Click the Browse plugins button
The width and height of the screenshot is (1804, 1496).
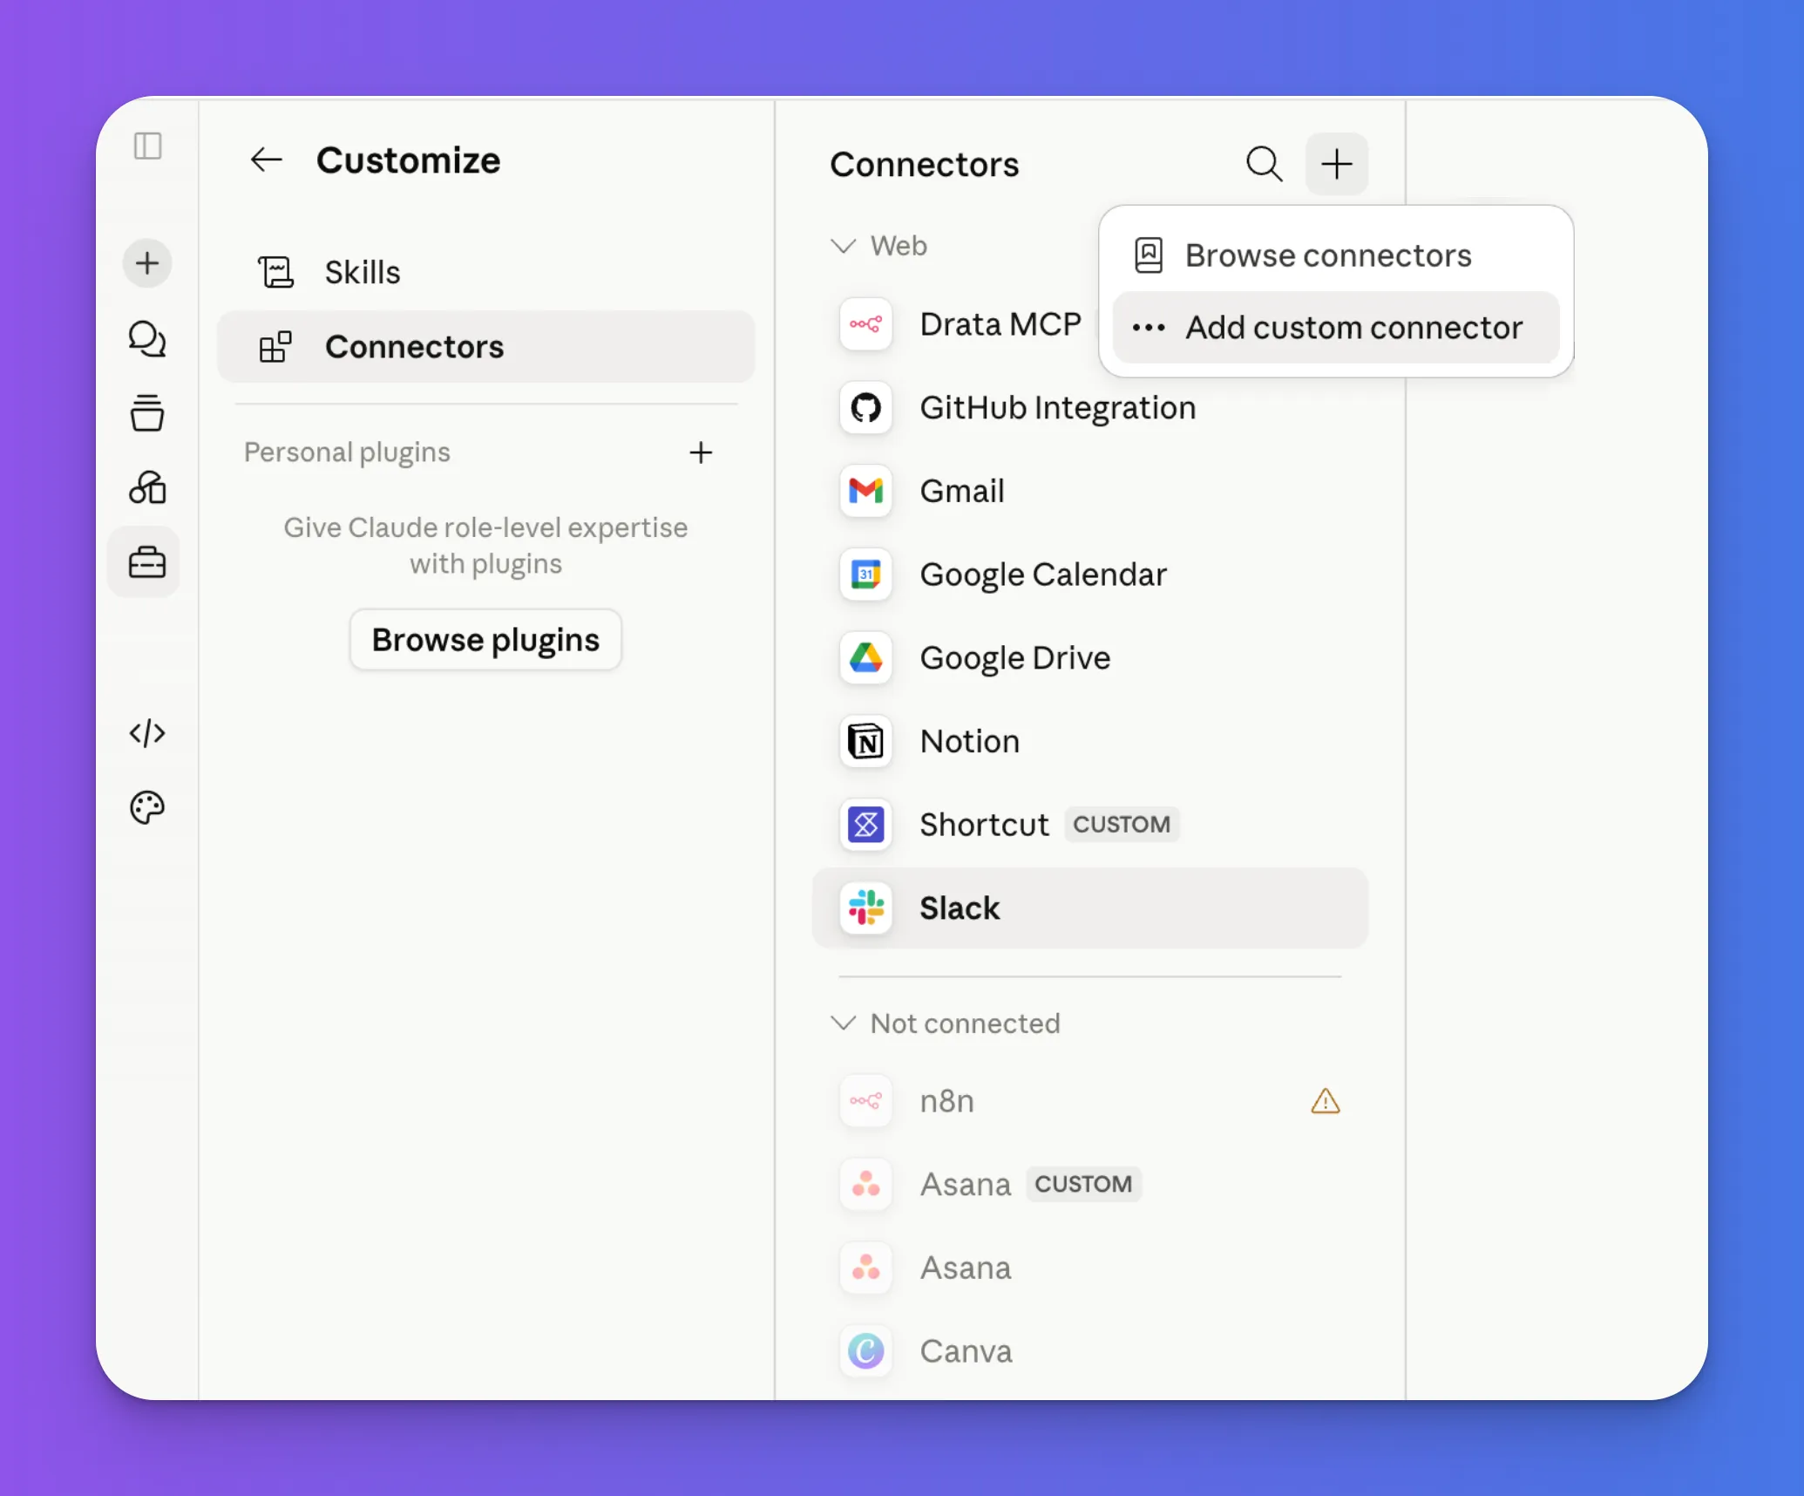[x=485, y=640]
